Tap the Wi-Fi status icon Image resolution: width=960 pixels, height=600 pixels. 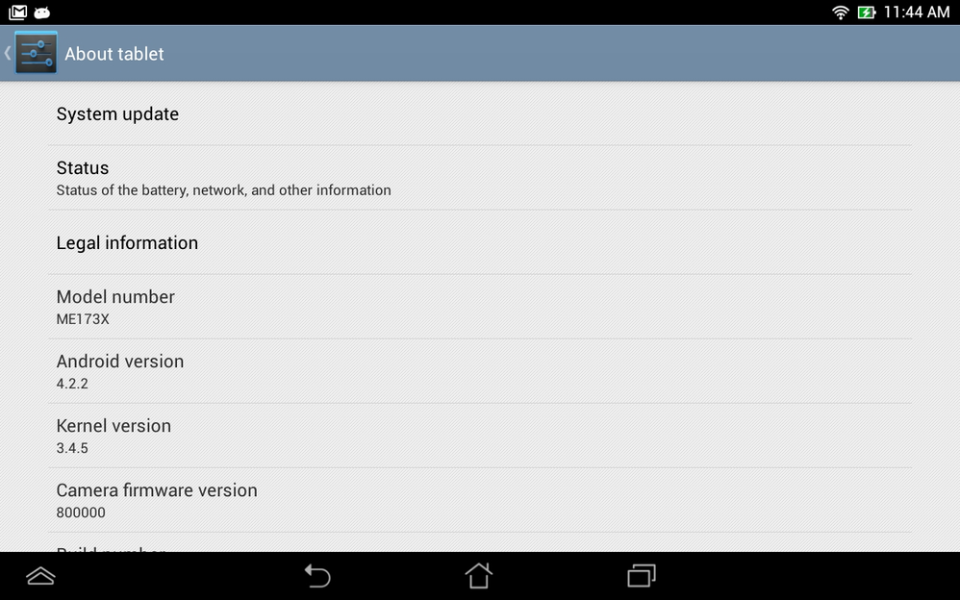841,12
